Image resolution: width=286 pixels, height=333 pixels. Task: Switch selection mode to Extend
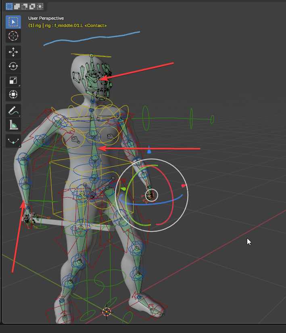(17, 6)
